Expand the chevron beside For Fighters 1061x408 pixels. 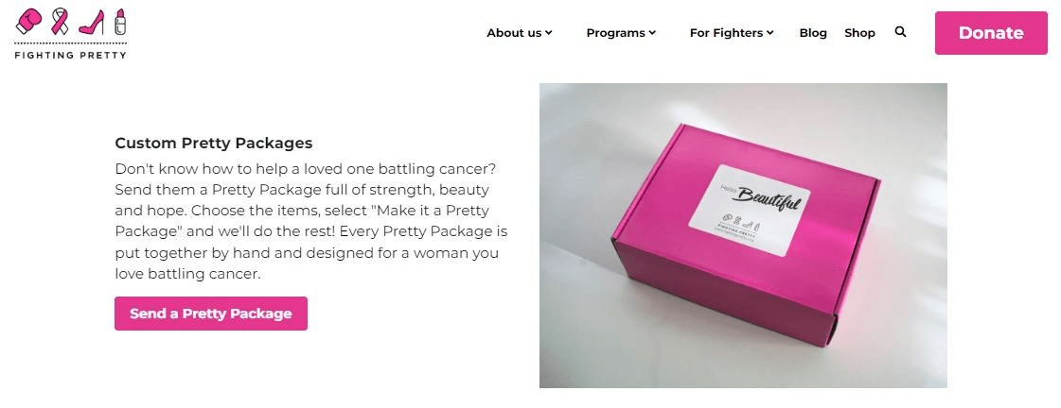pos(770,33)
